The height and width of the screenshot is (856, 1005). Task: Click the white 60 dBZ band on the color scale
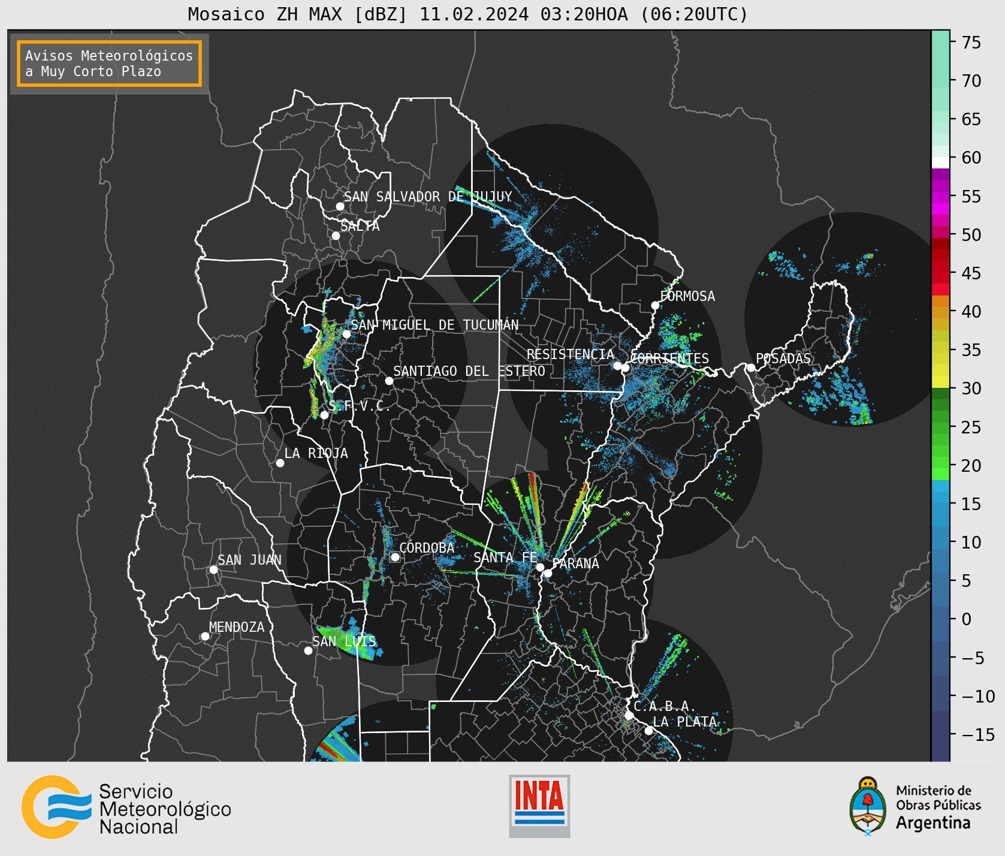click(940, 162)
